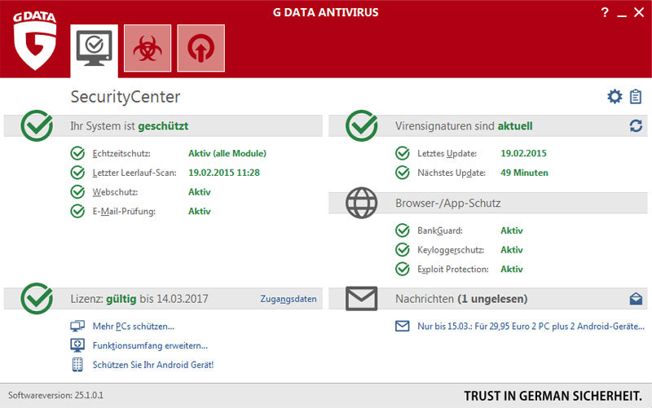The height and width of the screenshot is (408, 652).
Task: Click the '19.02.2015' last update date
Action: click(523, 153)
